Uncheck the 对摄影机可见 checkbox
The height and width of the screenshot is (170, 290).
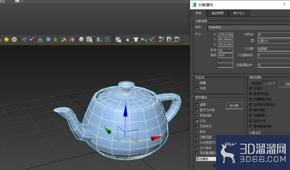pyautogui.click(x=251, y=99)
